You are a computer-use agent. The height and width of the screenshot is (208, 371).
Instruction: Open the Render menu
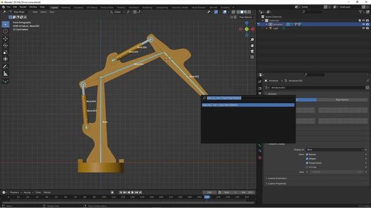click(23, 7)
